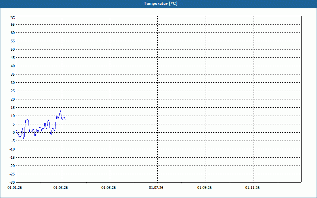Click the -5 label on the y-axis
317x198 pixels.
click(12, 141)
